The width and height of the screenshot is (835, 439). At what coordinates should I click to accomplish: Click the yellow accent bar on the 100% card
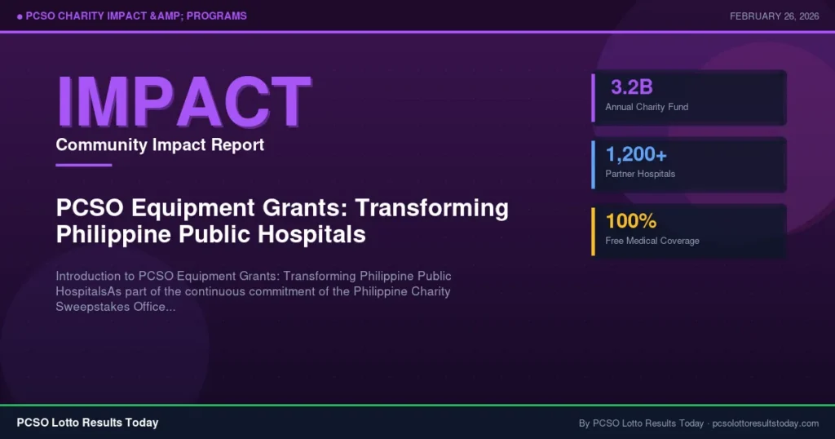coord(594,230)
